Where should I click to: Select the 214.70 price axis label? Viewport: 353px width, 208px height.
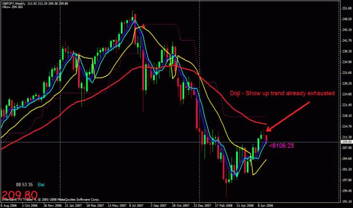(x=347, y=126)
